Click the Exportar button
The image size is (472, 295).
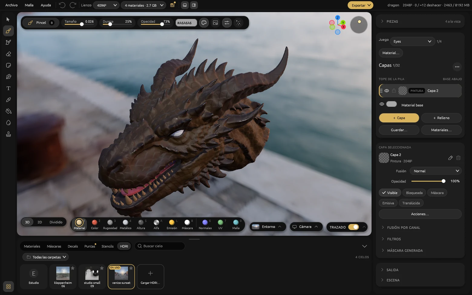point(360,5)
